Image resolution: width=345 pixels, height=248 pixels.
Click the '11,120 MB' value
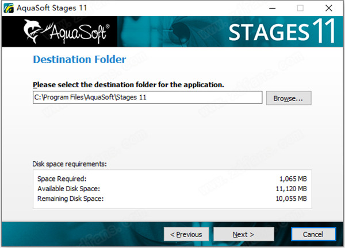[291, 188]
